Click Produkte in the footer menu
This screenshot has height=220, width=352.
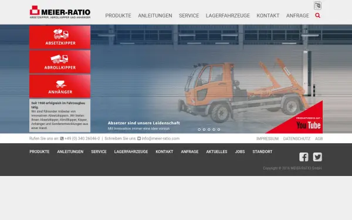tap(39, 152)
